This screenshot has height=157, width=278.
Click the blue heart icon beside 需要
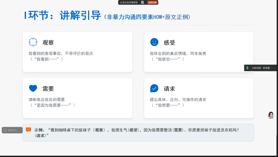coord(33,88)
